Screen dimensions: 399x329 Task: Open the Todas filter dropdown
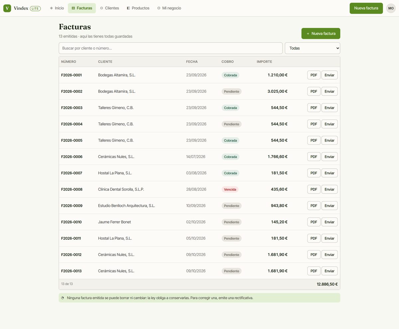[313, 48]
